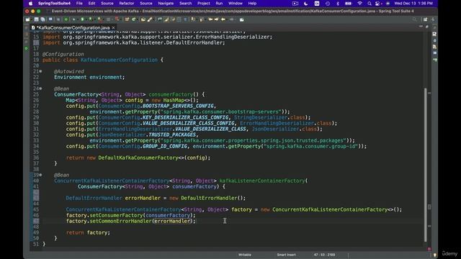Viewport: 461px width, 259px height.
Task: Click the factory.setConsumerFactory(consumerFactory) line
Action: pos(130,215)
